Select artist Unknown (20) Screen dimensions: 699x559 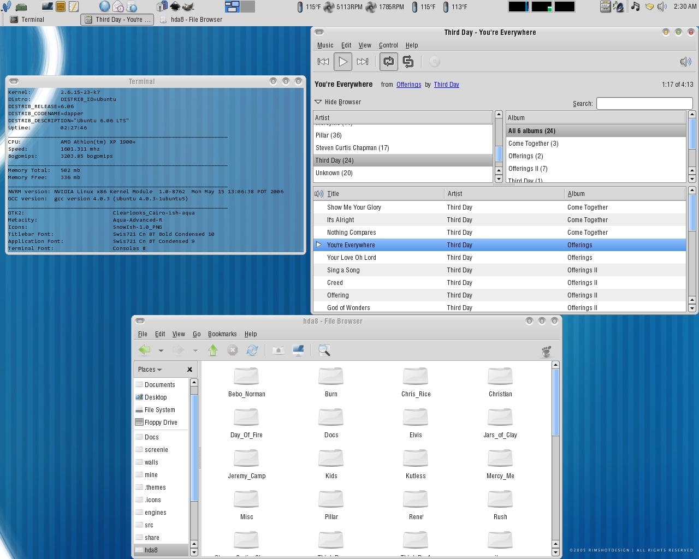(403, 173)
